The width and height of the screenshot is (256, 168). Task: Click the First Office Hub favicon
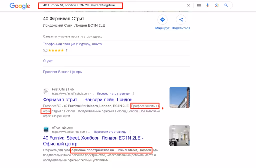pos(46,91)
